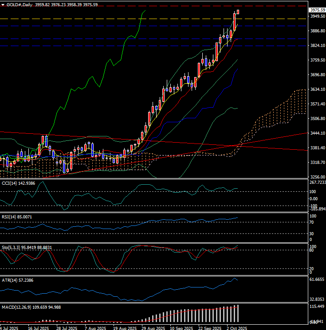
Task: Click the 3634.10 price scale label
Action: (317, 89)
